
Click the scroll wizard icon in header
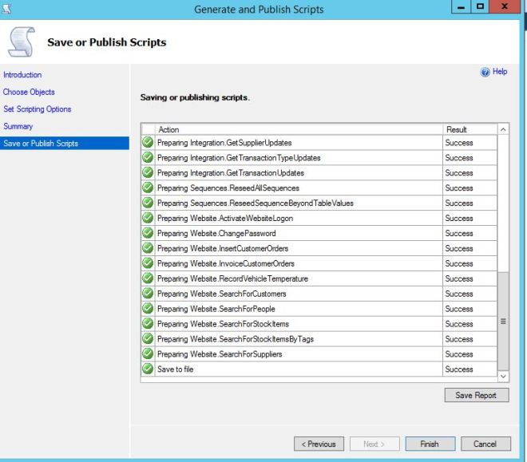22,41
